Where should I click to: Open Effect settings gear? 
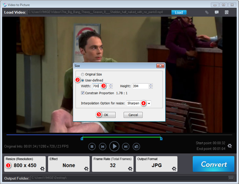(x=86, y=169)
